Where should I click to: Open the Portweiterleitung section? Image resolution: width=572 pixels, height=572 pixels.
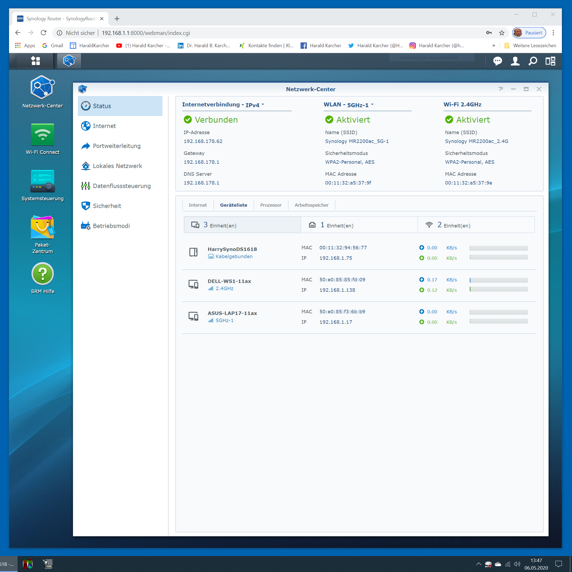click(x=117, y=146)
